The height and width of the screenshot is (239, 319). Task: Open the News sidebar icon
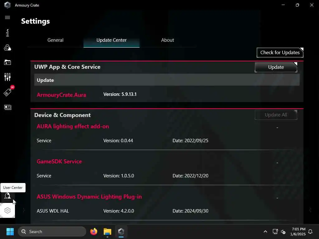(7, 107)
